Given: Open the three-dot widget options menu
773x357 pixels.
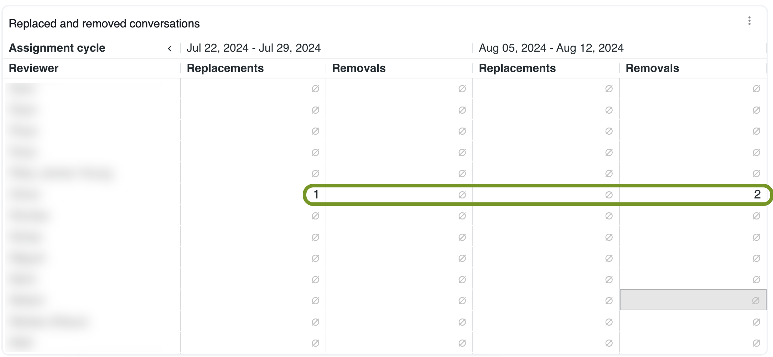Looking at the screenshot, I should click(749, 21).
